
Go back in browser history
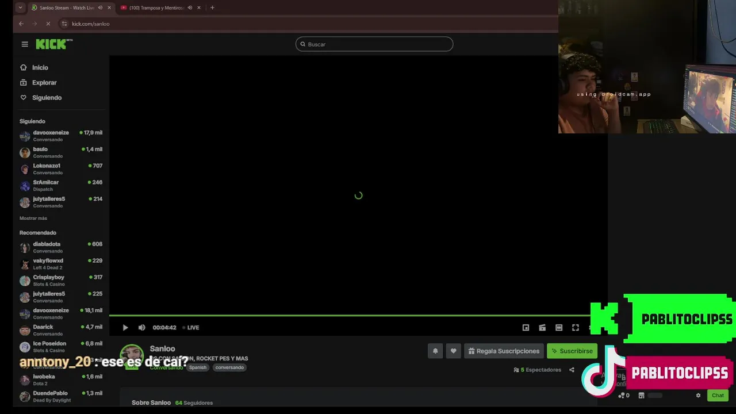point(21,24)
